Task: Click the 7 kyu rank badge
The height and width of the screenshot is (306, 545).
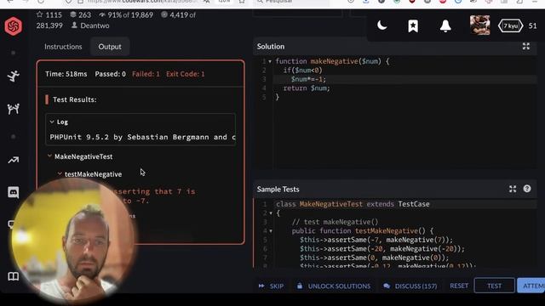Action: click(x=510, y=26)
